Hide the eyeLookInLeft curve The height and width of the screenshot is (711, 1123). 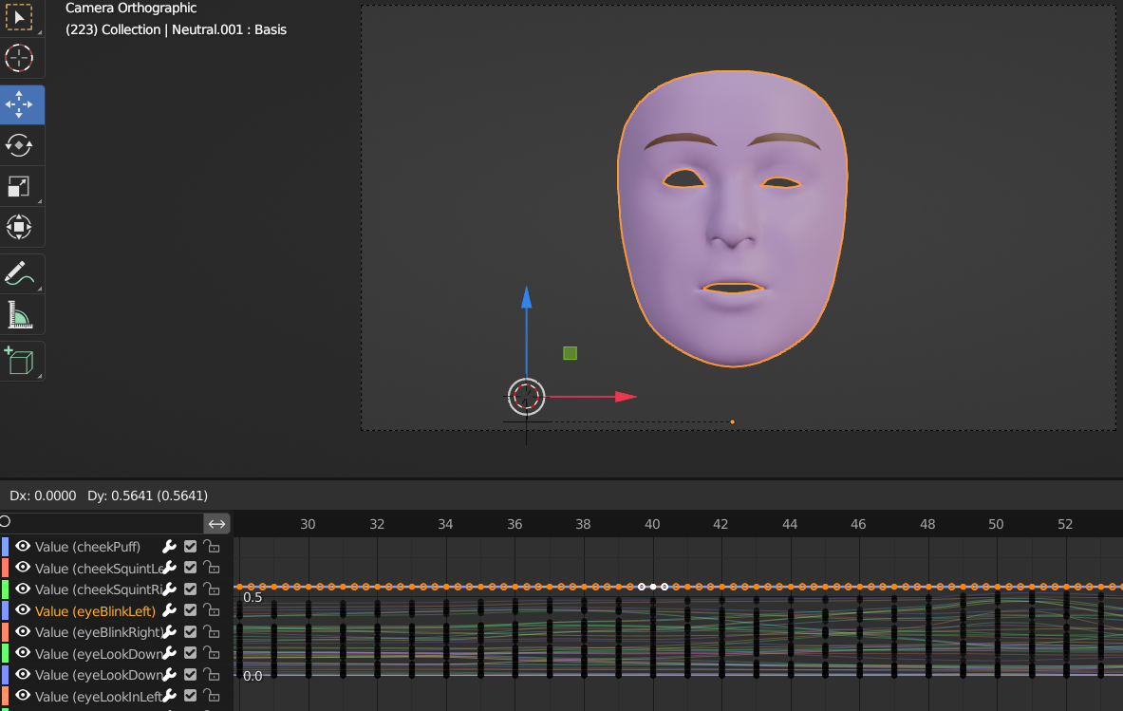point(23,696)
